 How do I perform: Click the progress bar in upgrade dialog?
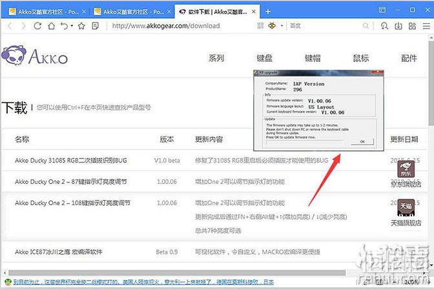point(305,142)
